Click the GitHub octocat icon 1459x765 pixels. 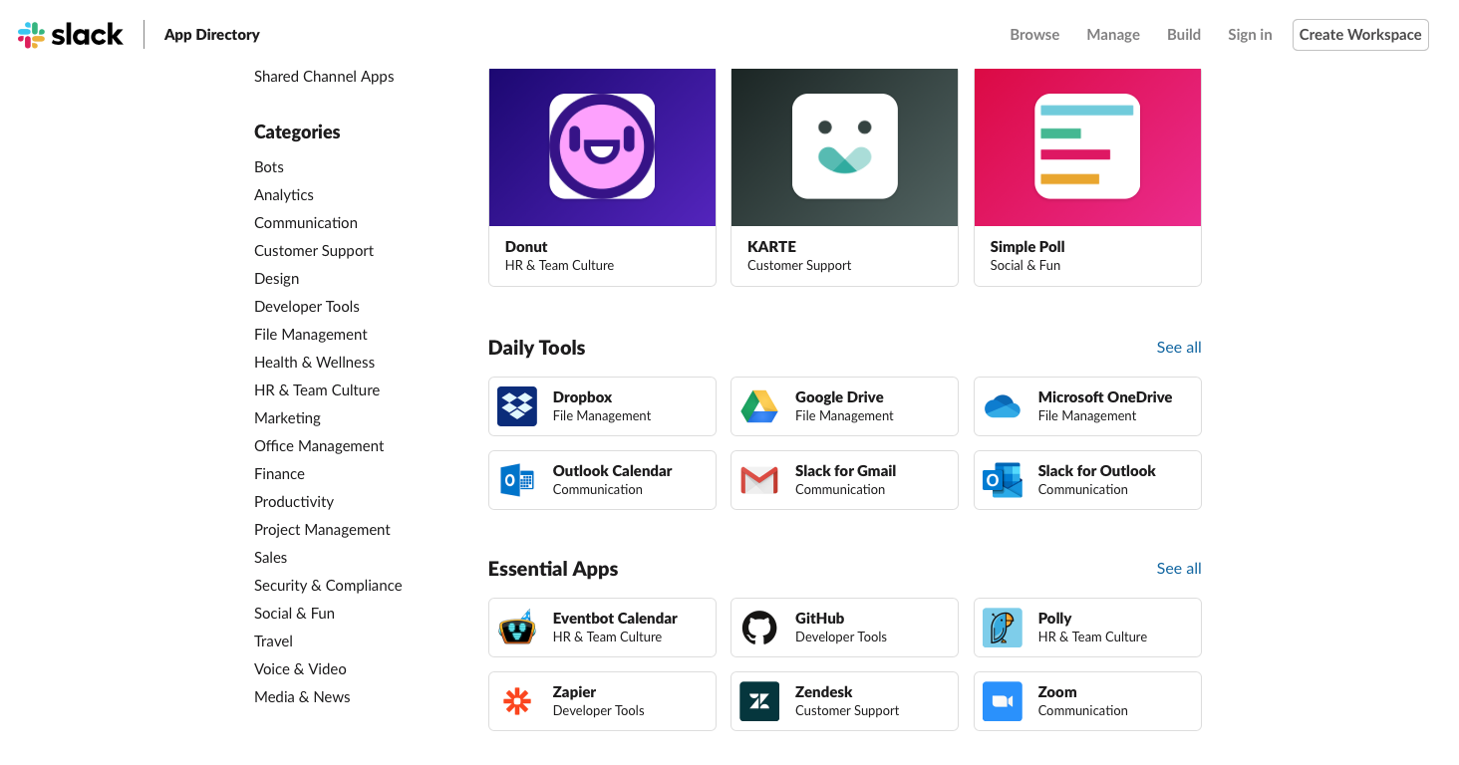click(x=759, y=628)
